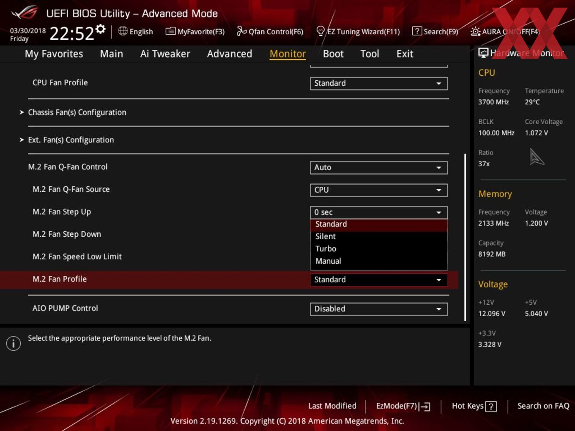Open the Advanced tab
This screenshot has width=575, height=431.
[x=230, y=54]
